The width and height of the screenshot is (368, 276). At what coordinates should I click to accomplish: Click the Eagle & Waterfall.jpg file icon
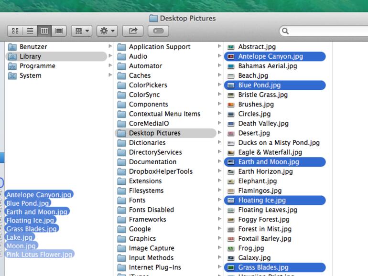(x=231, y=153)
